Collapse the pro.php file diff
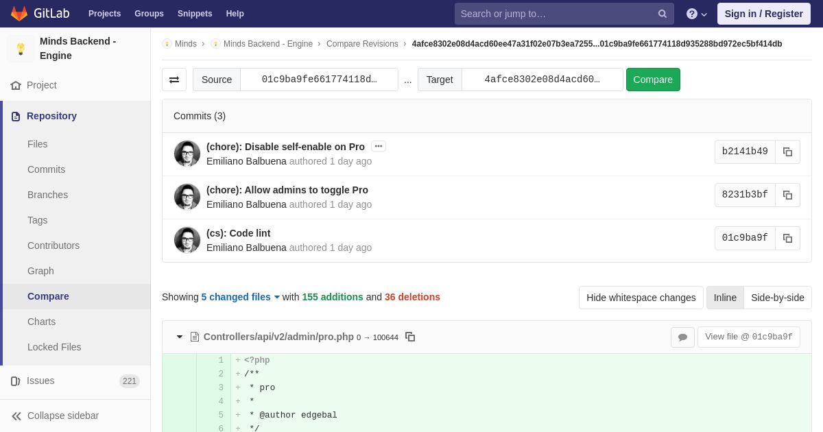This screenshot has height=432, width=823. tap(180, 337)
